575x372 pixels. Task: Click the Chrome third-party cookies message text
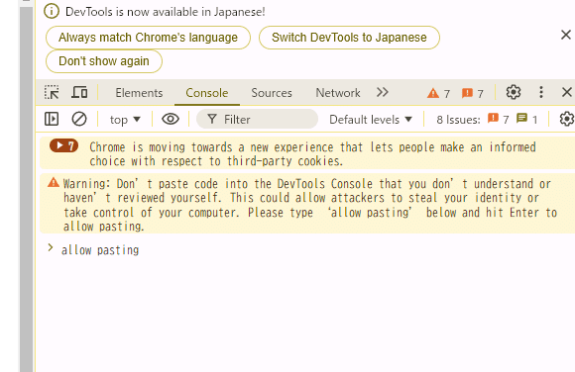pyautogui.click(x=312, y=154)
